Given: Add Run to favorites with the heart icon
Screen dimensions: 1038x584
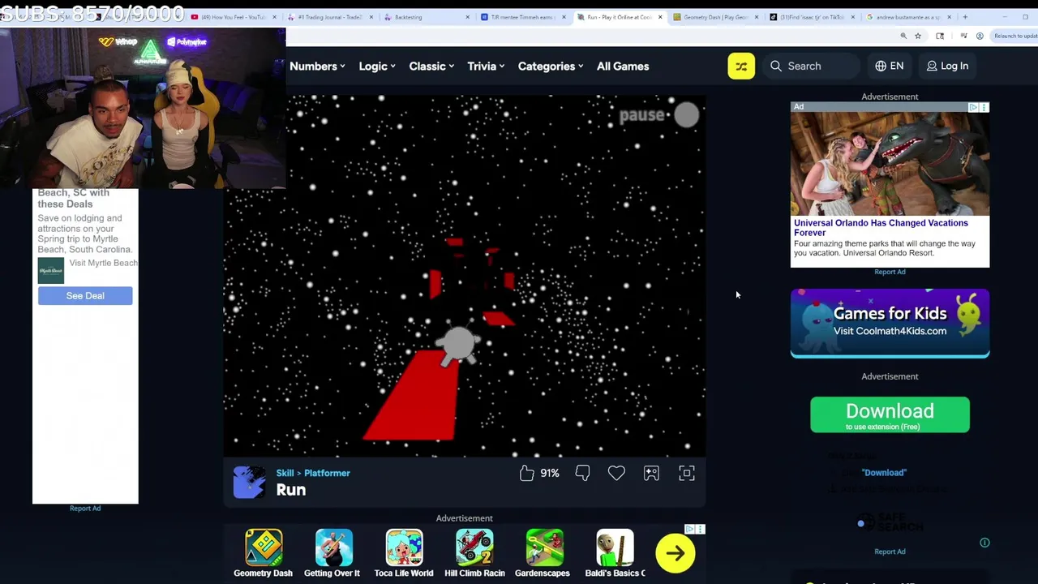Looking at the screenshot, I should click(x=616, y=473).
